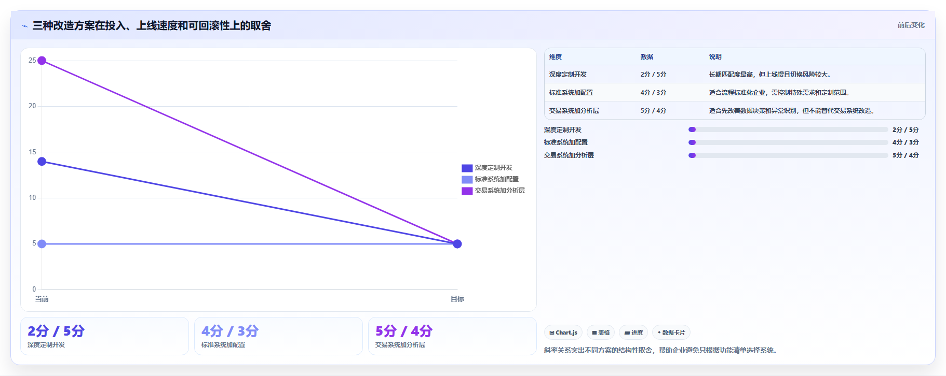
Task: Click legend text 交易系统加分析层 in chart
Action: 499,191
